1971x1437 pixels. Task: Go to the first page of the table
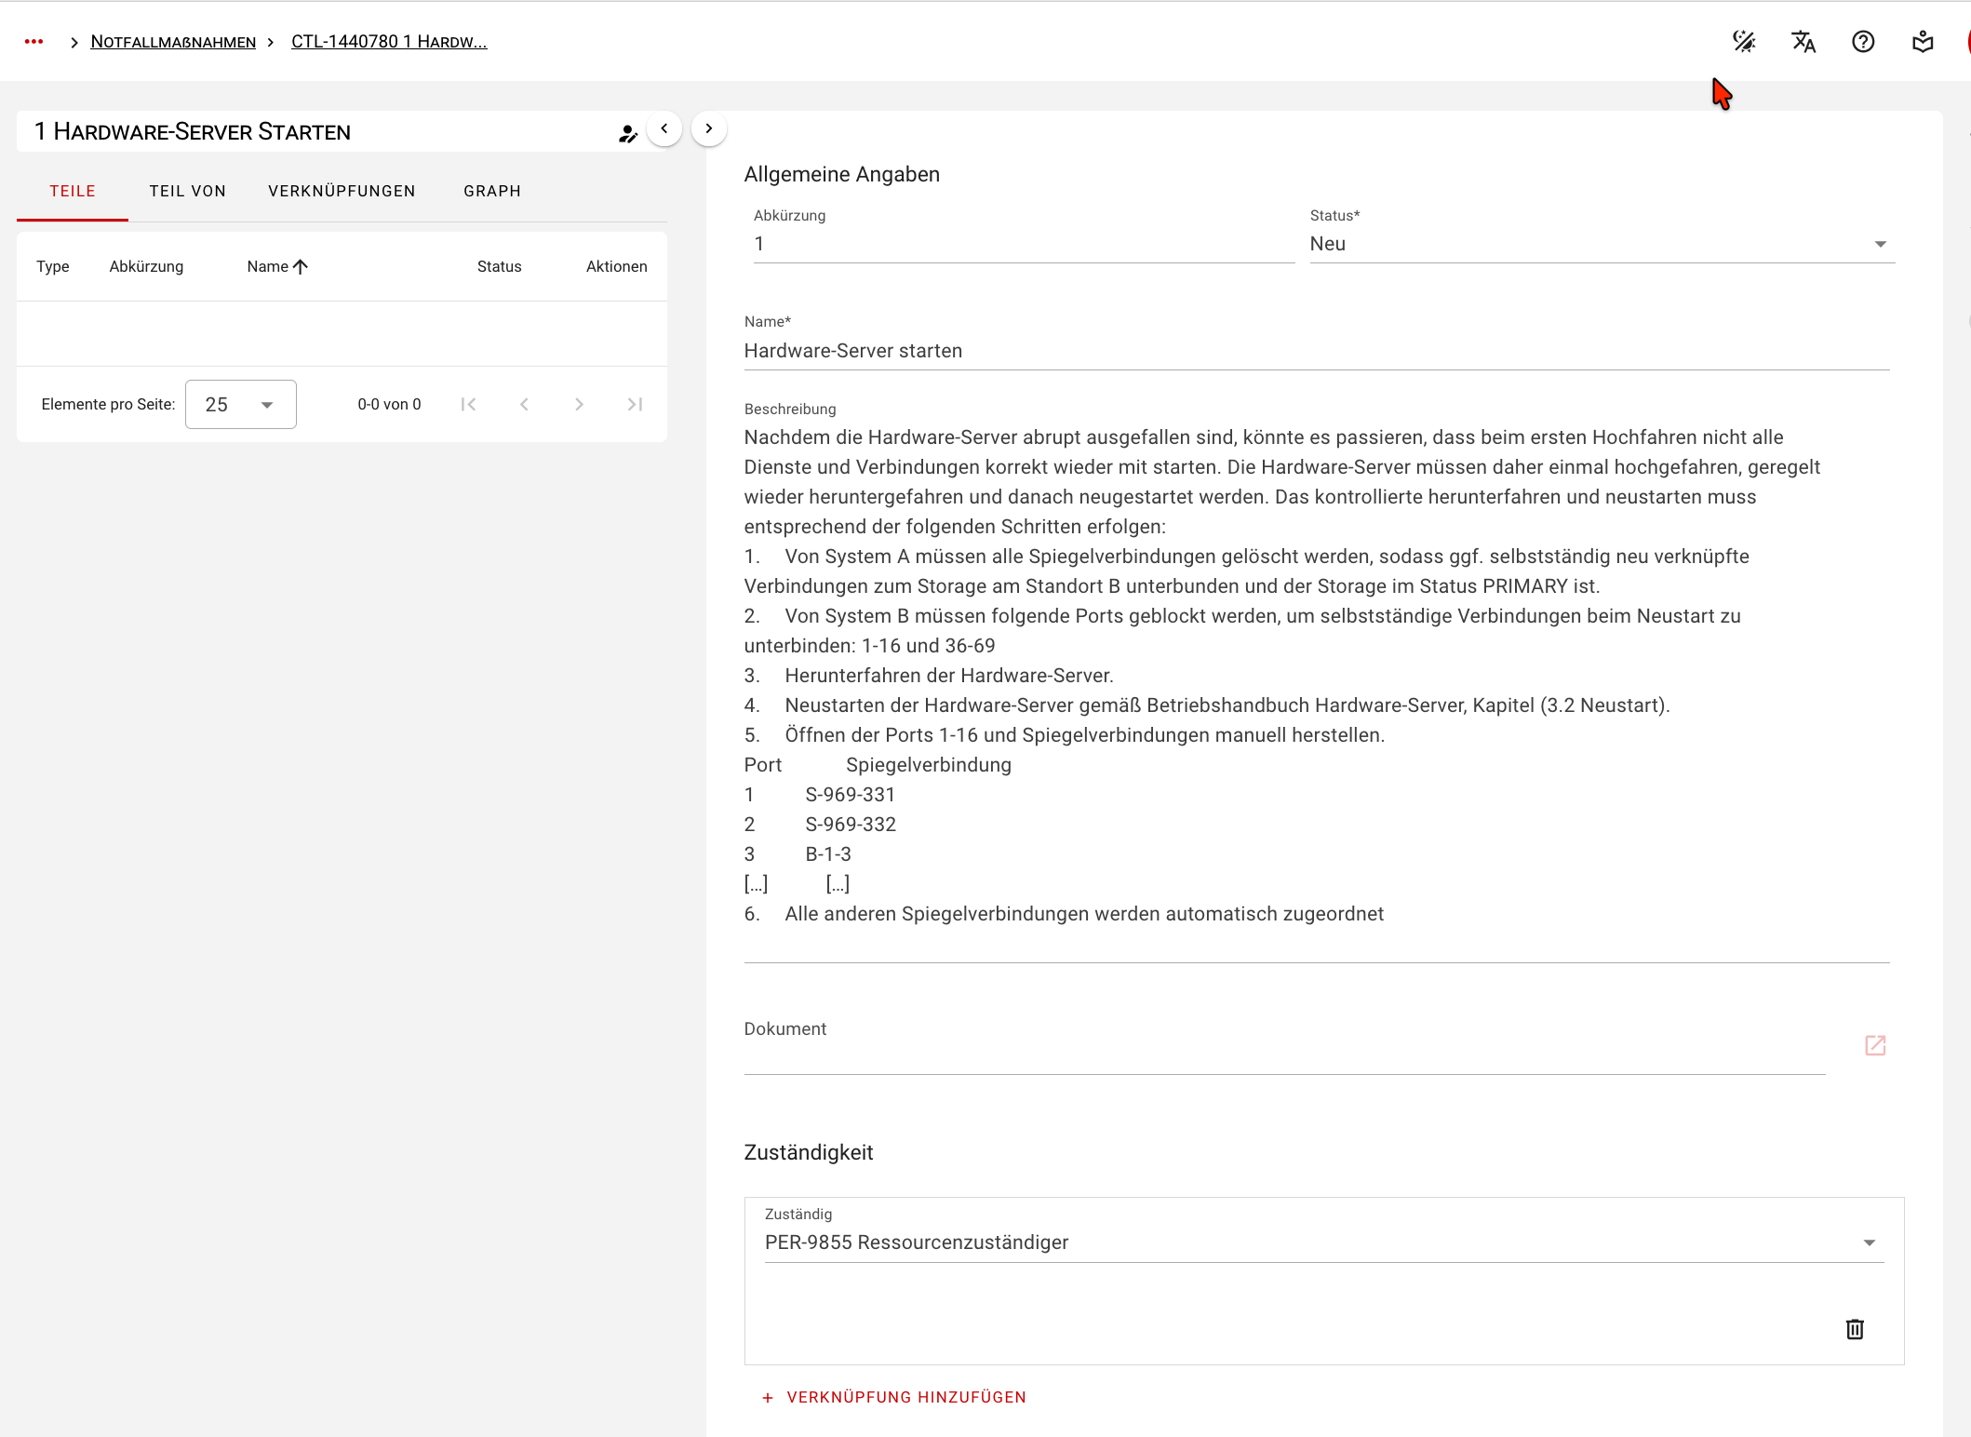click(x=469, y=404)
